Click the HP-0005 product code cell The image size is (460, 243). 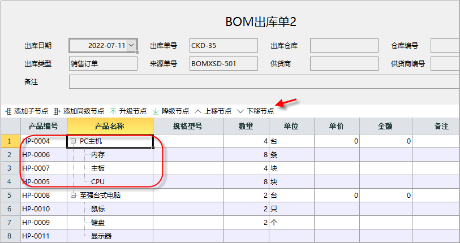pos(44,182)
